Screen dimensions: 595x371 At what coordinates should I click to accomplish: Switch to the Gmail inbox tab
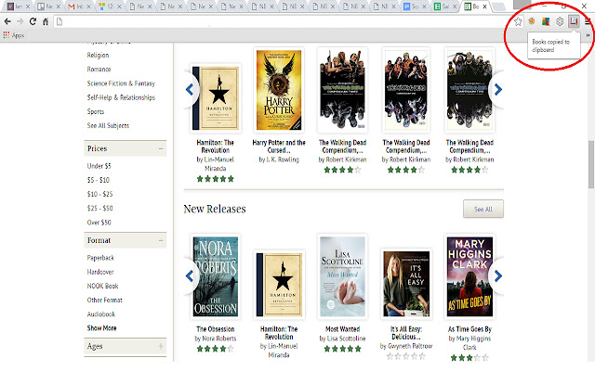tap(77, 6)
